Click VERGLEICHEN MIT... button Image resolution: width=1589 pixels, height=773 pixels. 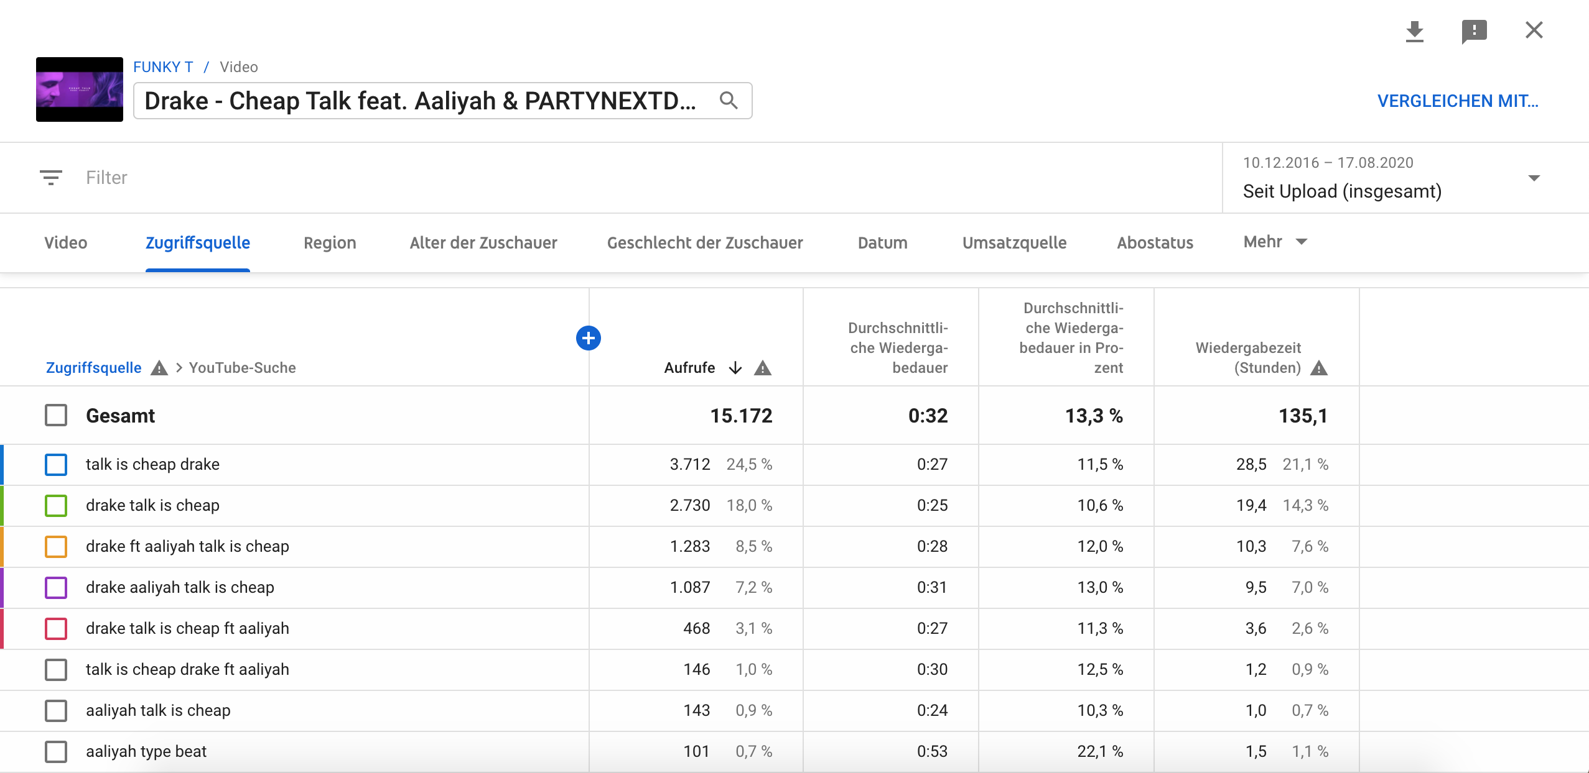point(1457,101)
